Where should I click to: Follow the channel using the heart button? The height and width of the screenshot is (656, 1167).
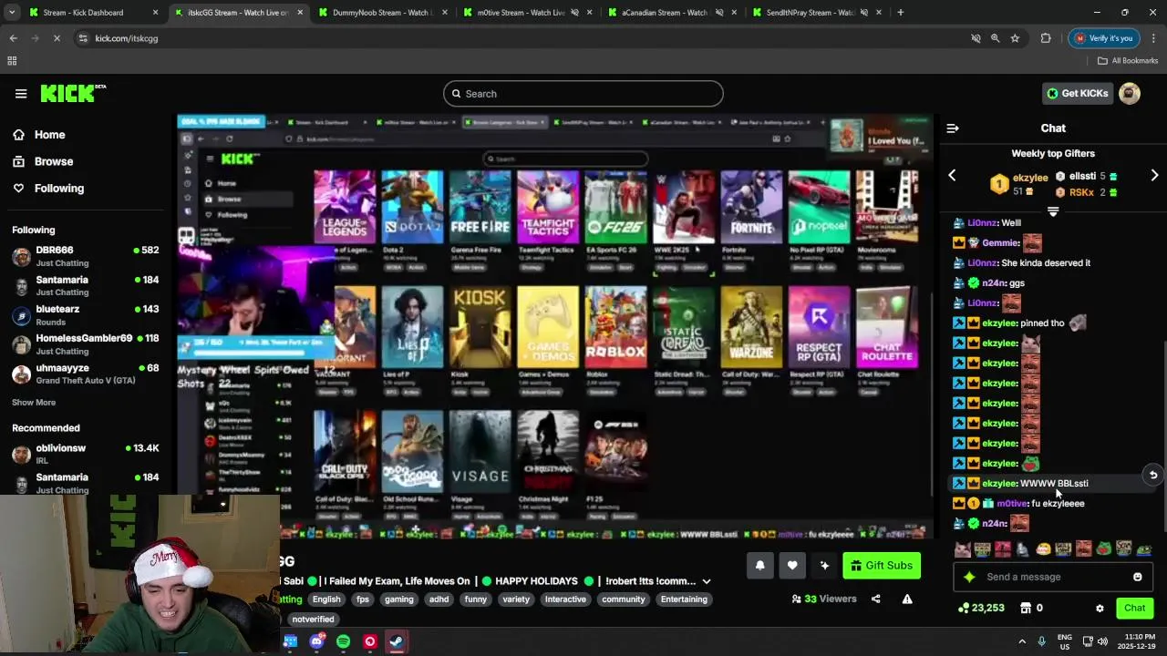click(x=792, y=566)
